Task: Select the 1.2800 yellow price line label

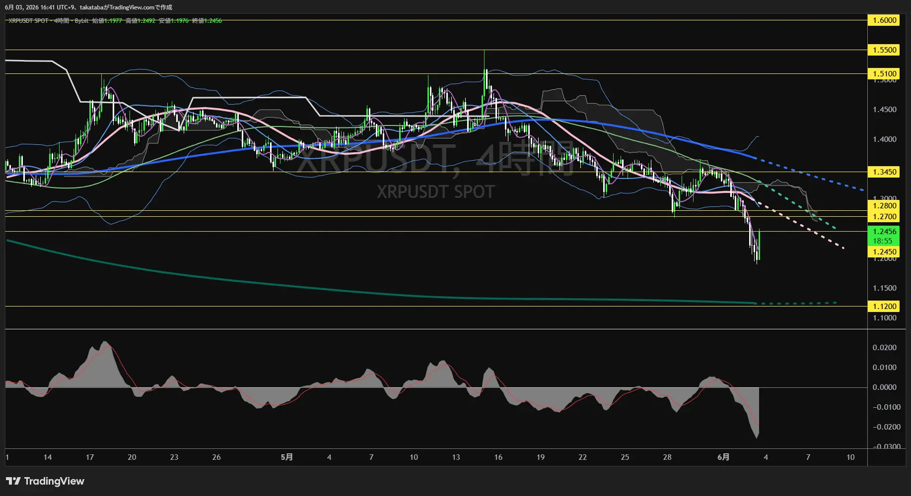Action: click(x=884, y=206)
